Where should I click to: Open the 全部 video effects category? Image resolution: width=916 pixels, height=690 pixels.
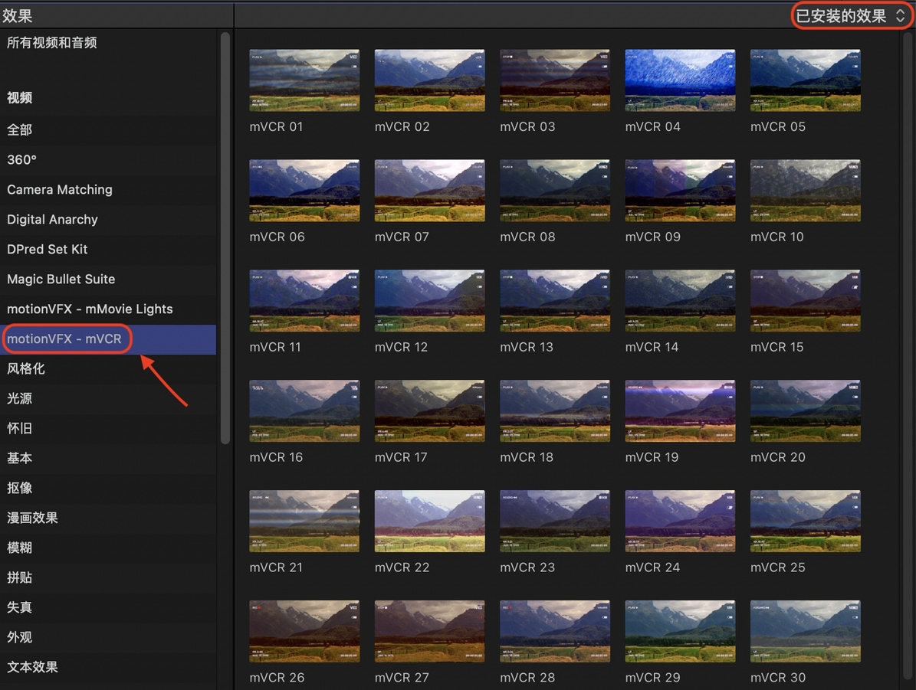[20, 130]
